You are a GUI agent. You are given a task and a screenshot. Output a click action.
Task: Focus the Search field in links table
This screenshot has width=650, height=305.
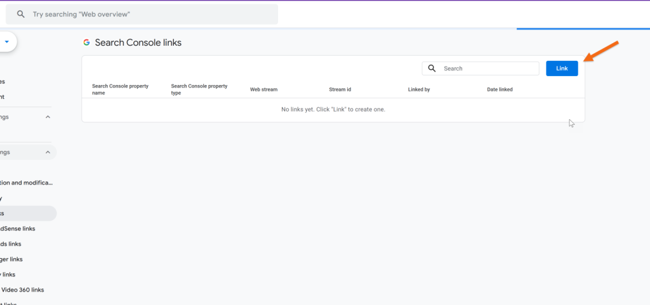click(x=481, y=68)
